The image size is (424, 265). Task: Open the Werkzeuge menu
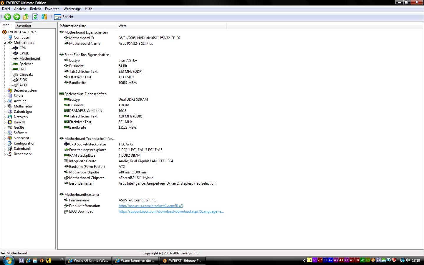72,9
